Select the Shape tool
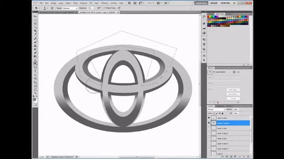Screen dimensions: 284x159 35,79
